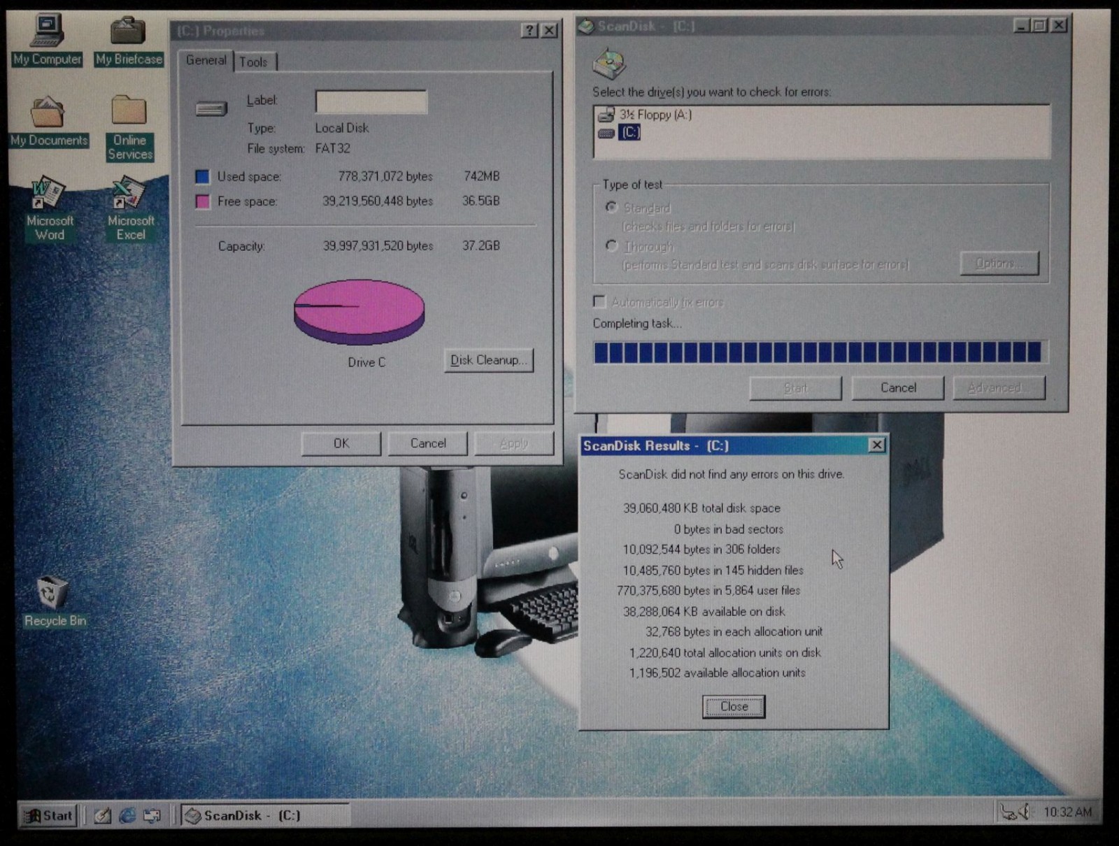Click Cancel in the Properties dialog
The width and height of the screenshot is (1119, 846).
[x=428, y=443]
